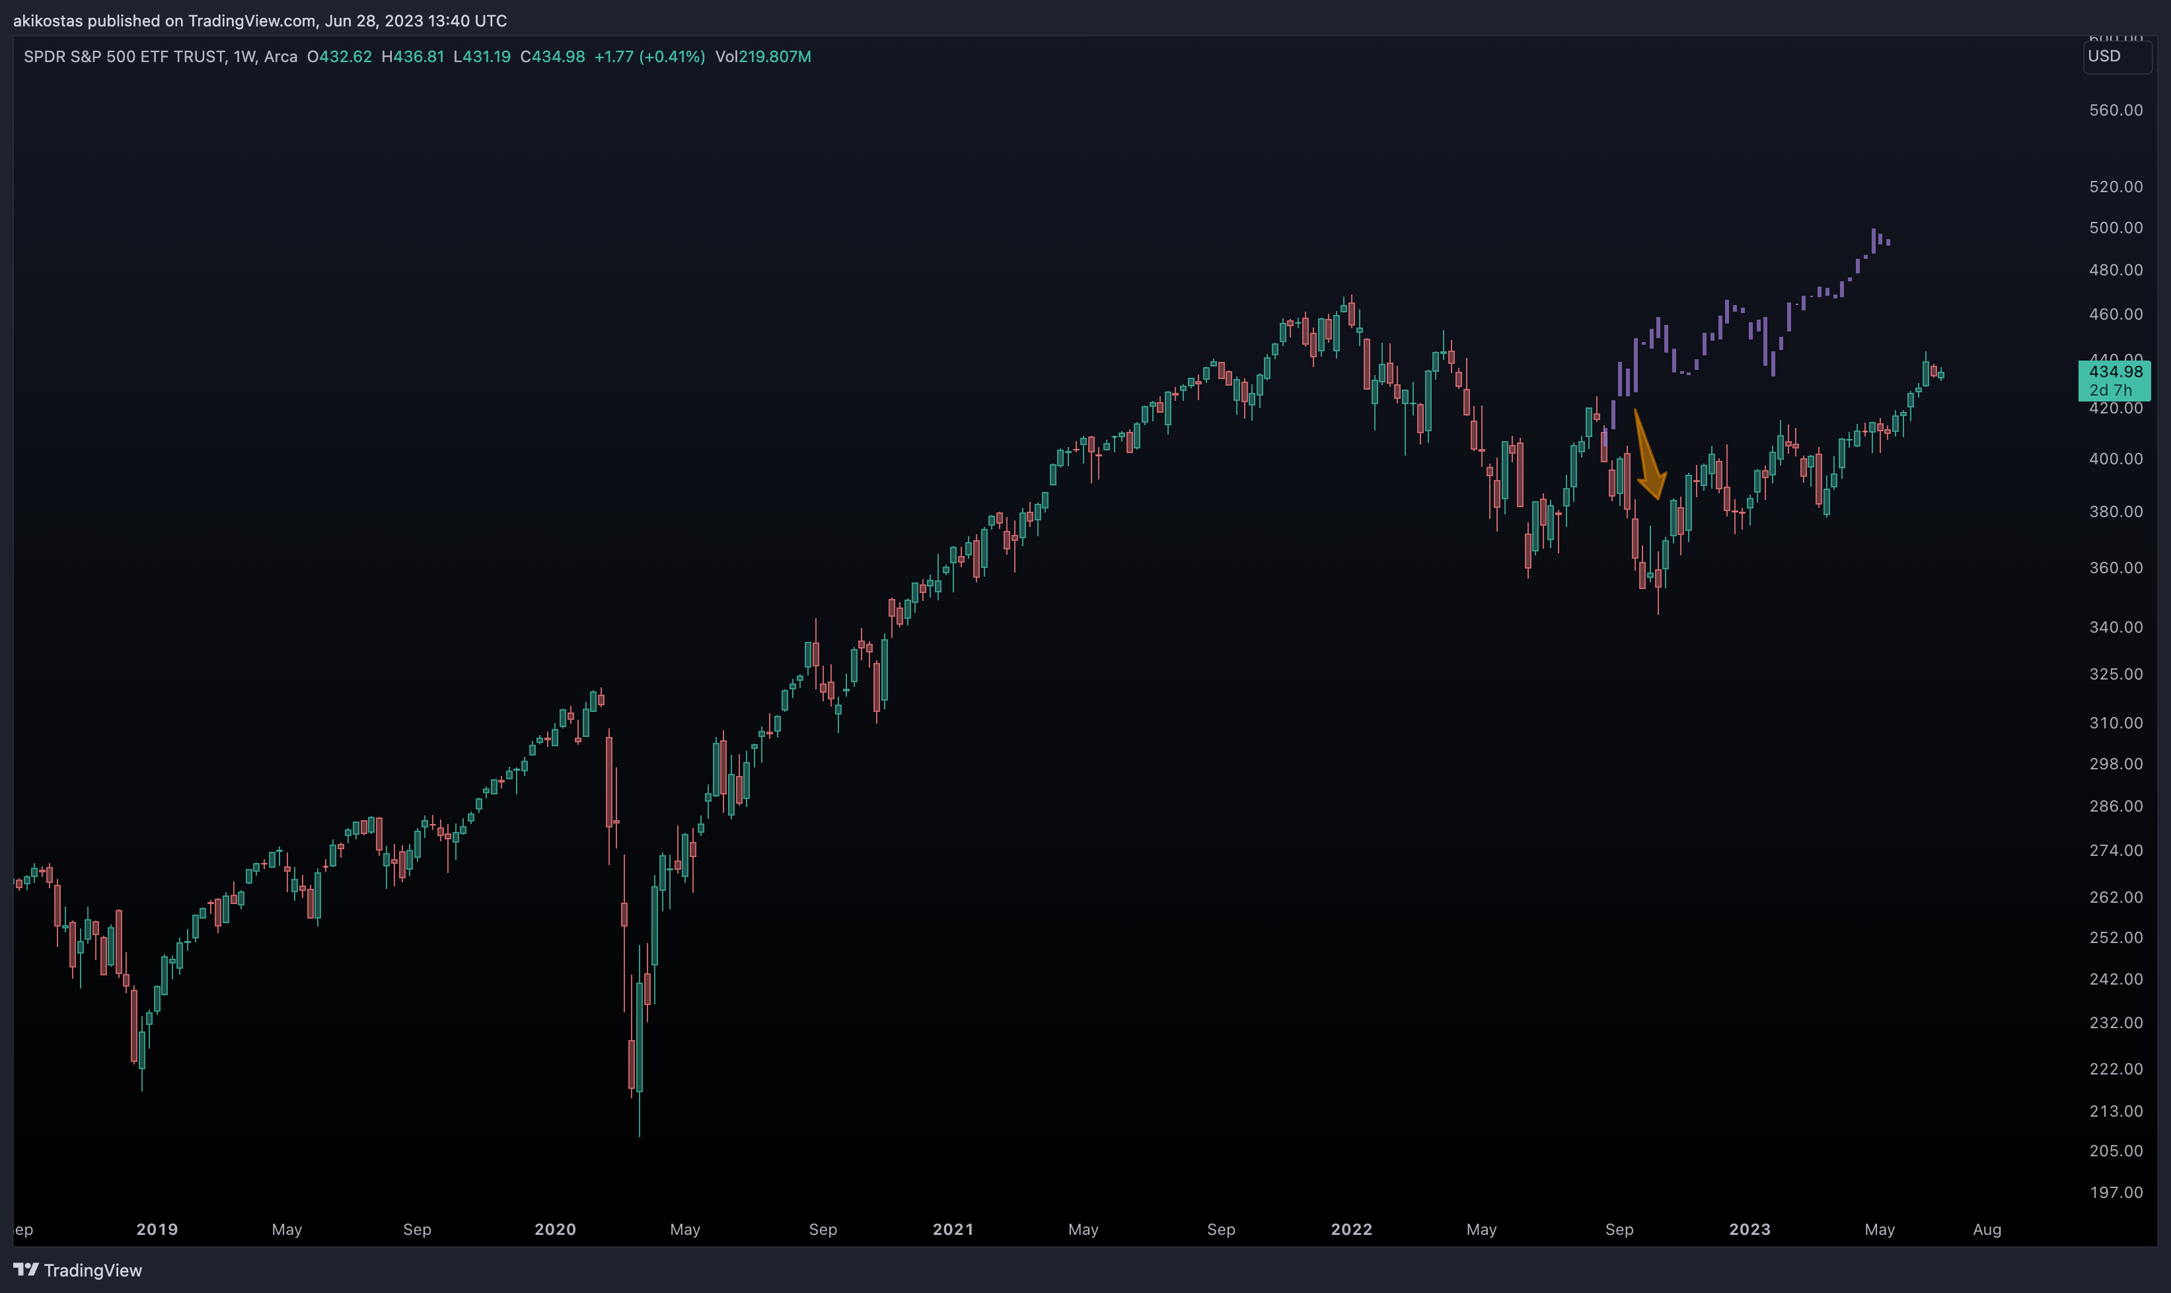
Task: Click the 460.00 price axis label
Action: coord(2116,314)
